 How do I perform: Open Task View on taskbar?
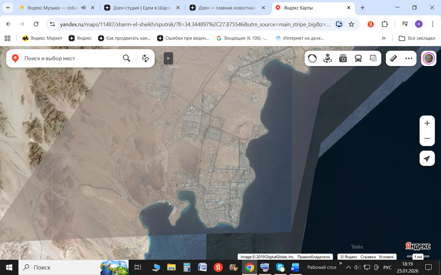(138, 267)
